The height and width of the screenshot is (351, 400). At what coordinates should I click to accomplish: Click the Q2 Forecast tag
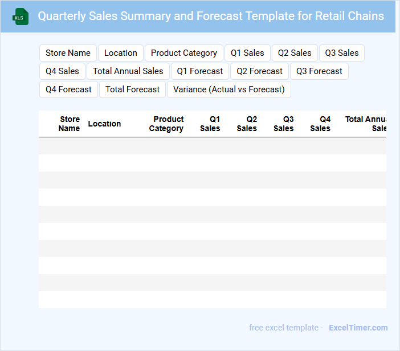[259, 71]
